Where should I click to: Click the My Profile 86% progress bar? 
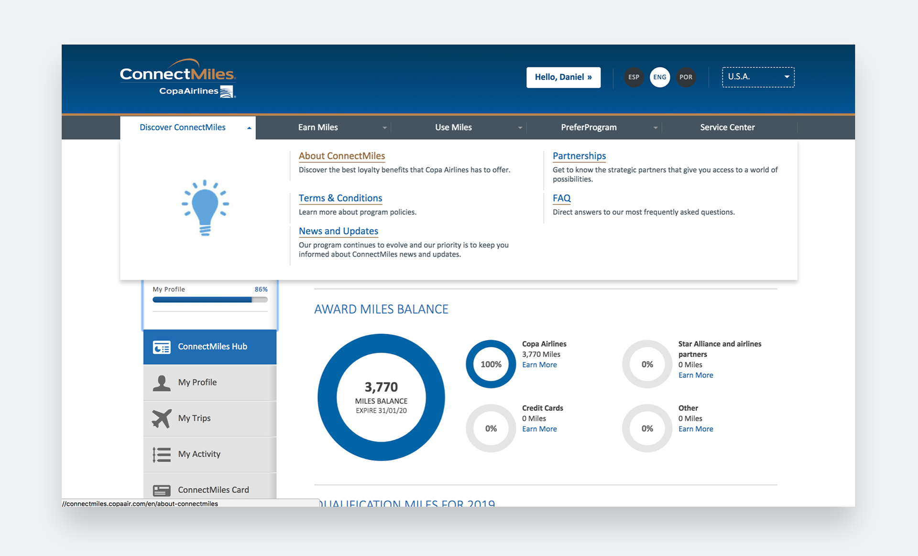[209, 299]
